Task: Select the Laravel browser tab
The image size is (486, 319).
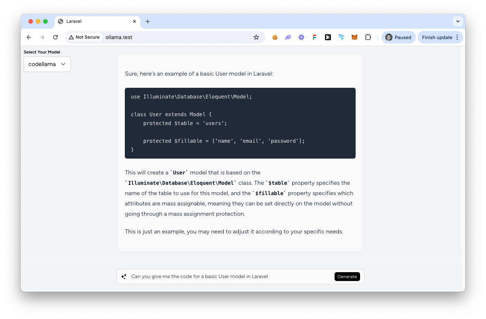Action: coord(97,21)
